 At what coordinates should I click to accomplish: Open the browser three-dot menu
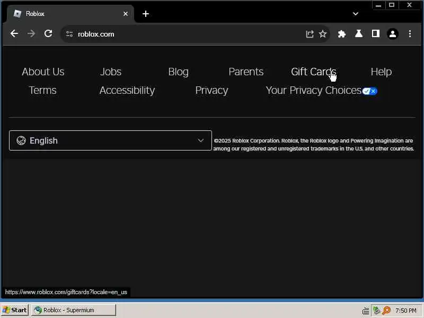[410, 34]
